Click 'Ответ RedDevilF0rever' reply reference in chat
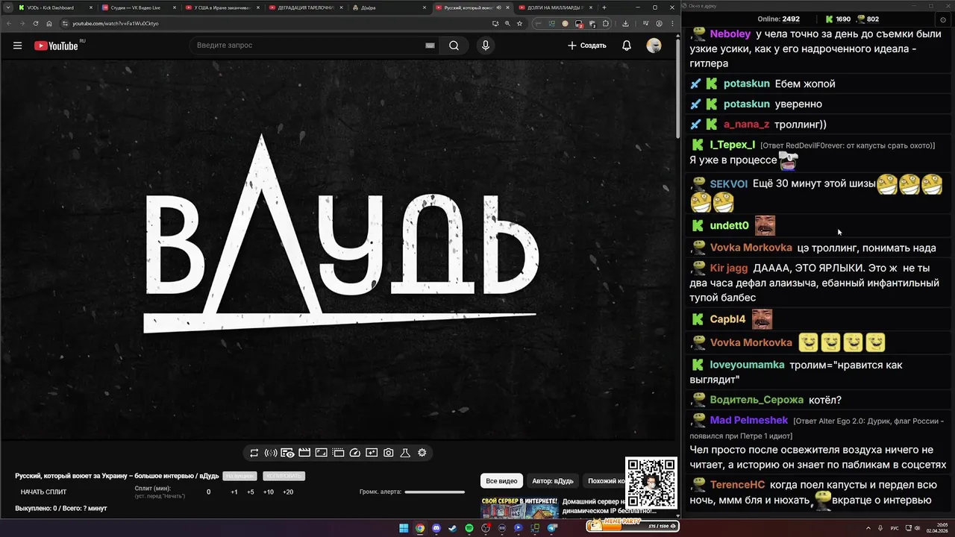The image size is (955, 537). [x=847, y=145]
